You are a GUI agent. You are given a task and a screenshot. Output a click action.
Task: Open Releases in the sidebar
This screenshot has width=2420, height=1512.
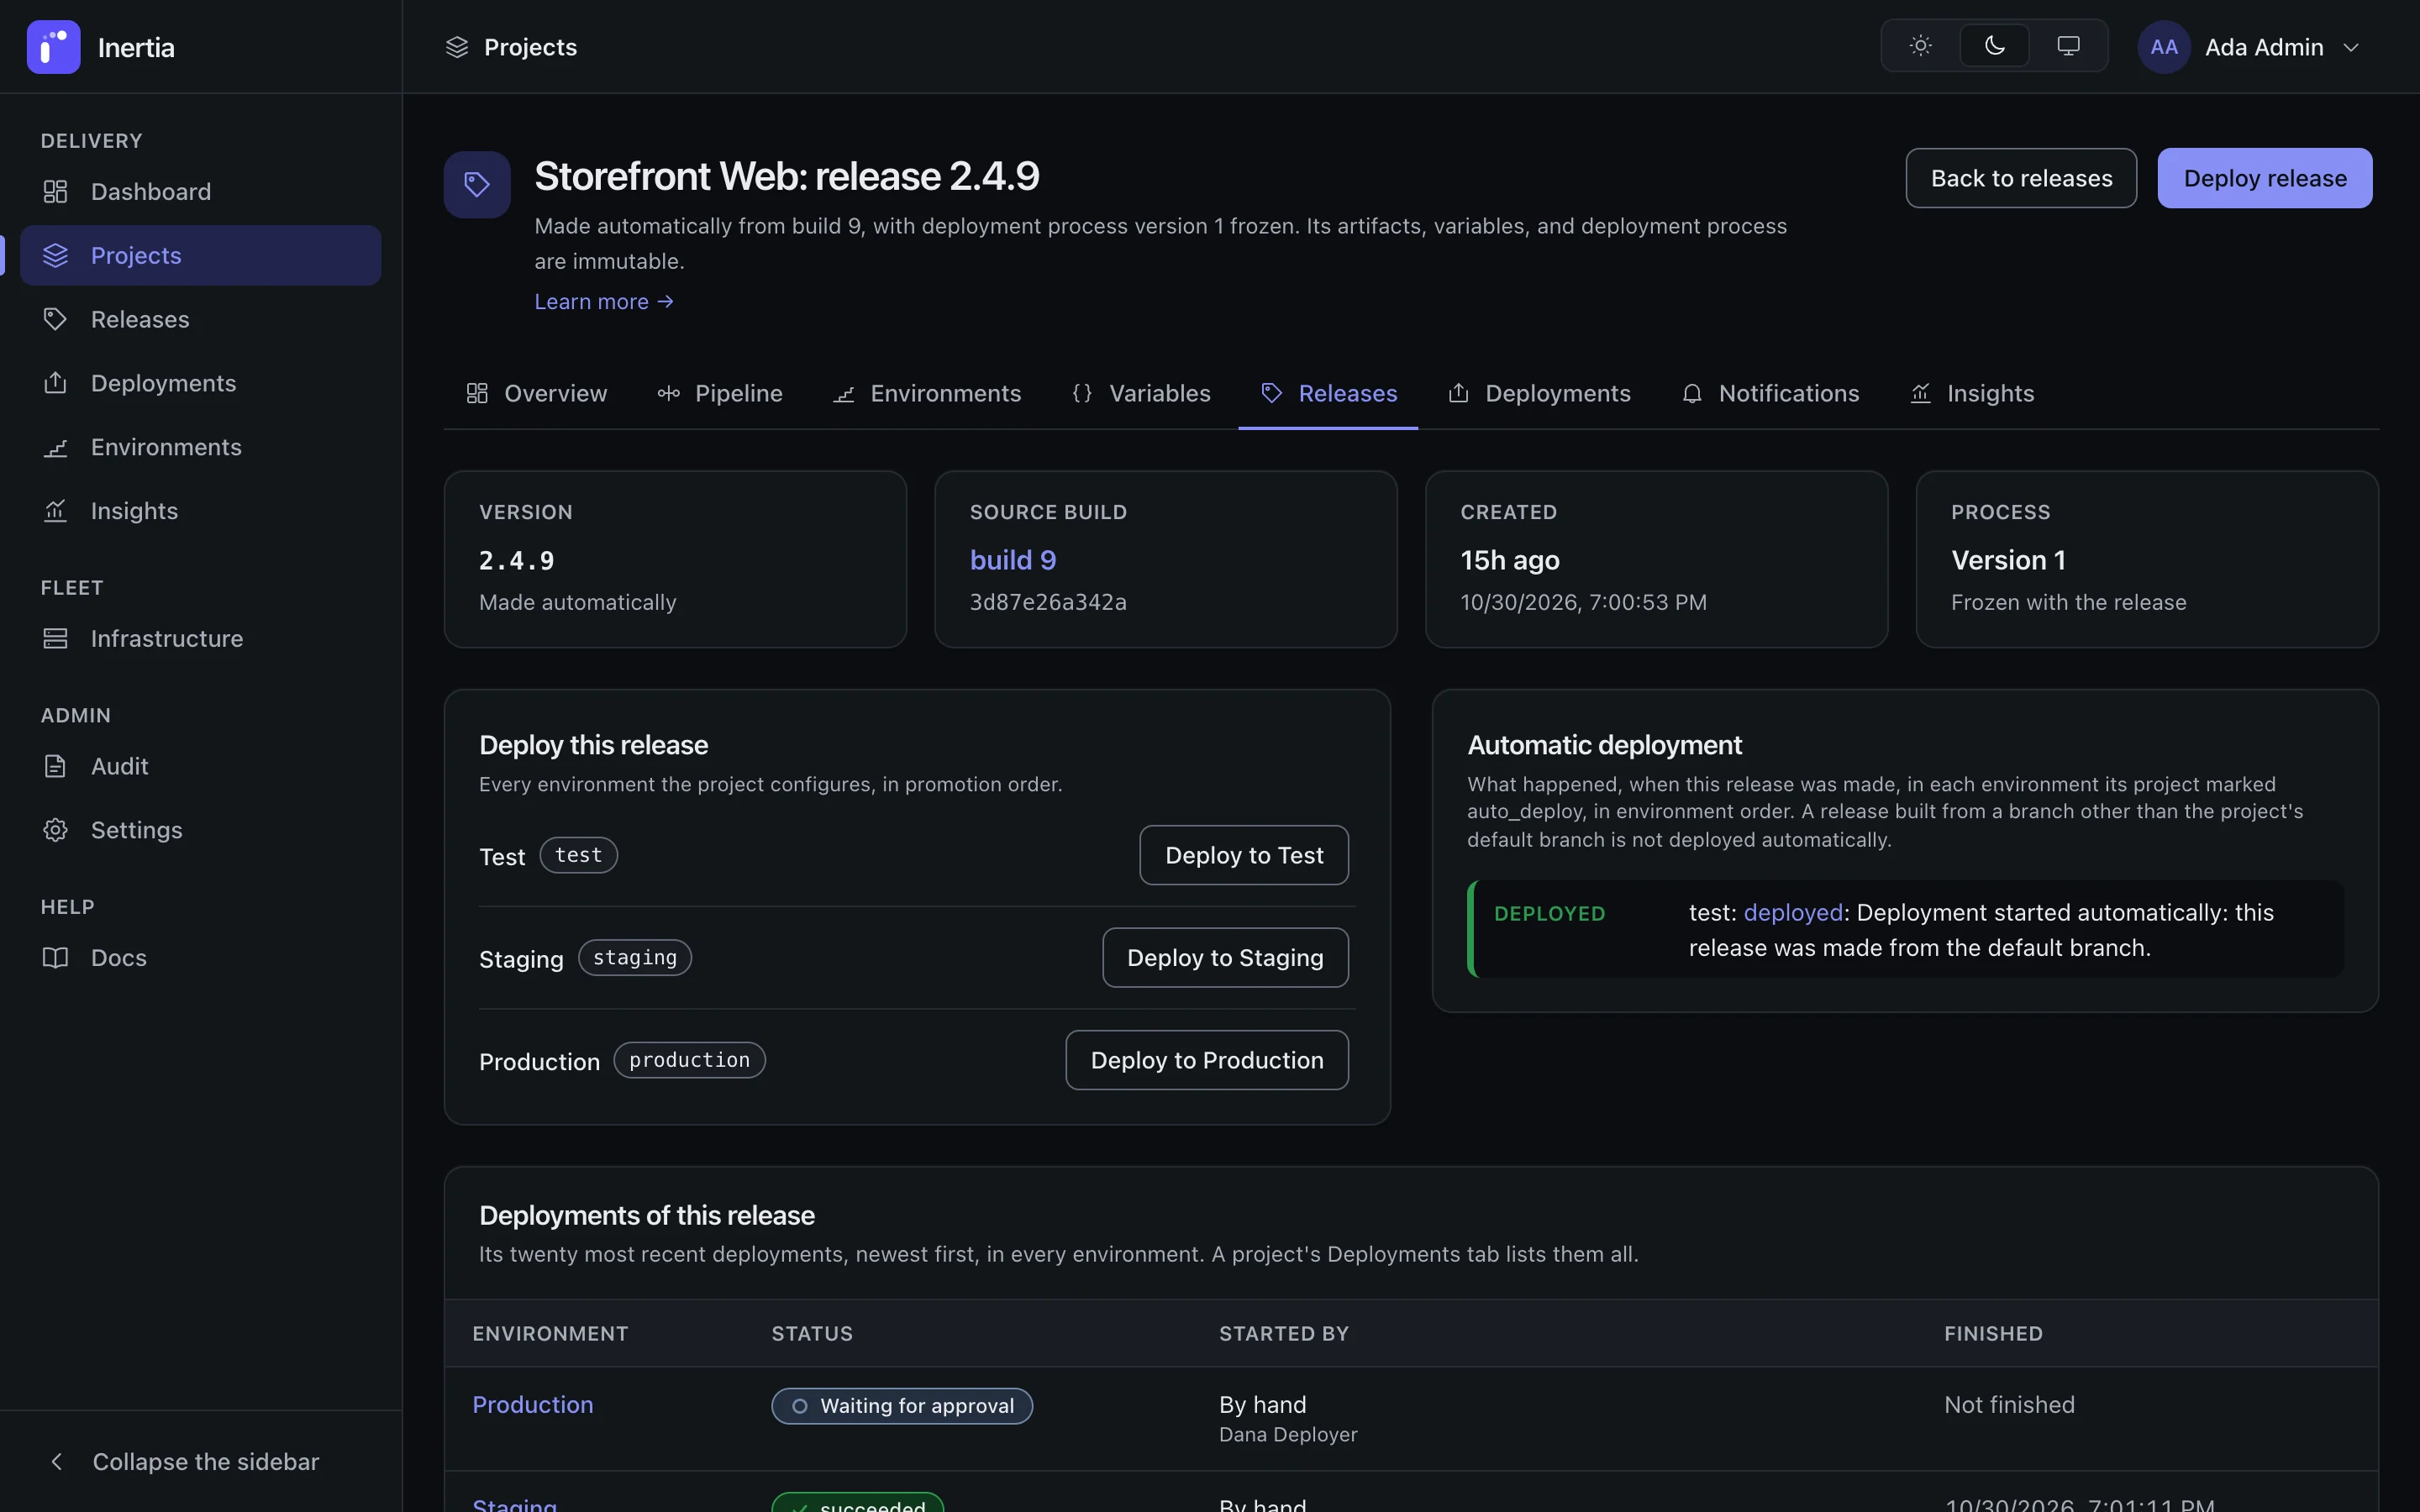200,319
